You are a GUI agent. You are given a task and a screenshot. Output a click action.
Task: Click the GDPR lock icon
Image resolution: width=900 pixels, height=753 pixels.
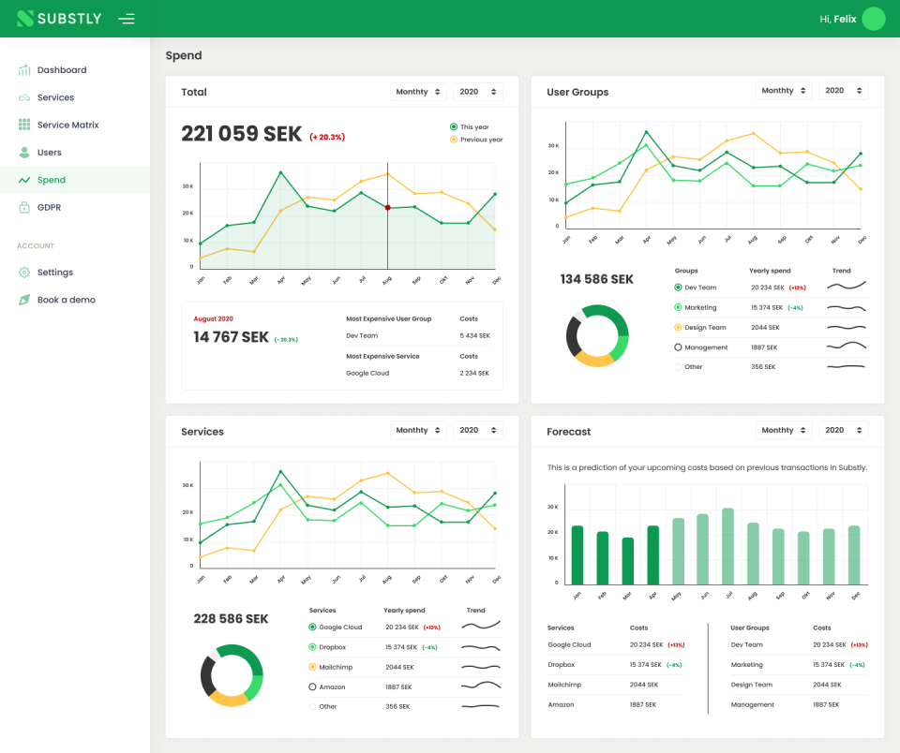[x=24, y=207]
